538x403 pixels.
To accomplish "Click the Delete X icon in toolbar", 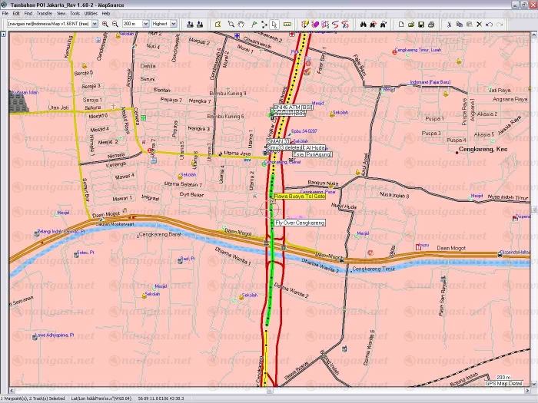I will pyautogui.click(x=479, y=24).
